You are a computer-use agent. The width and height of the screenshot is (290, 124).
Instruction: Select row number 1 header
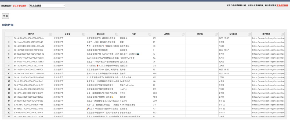click(9, 38)
